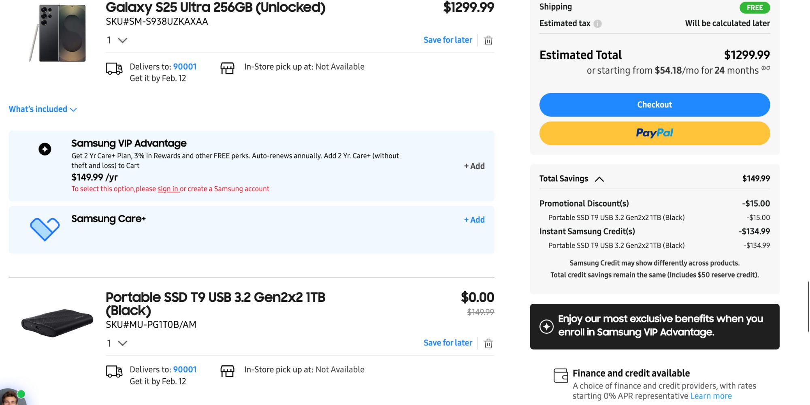Collapse the Total Savings section

click(x=599, y=179)
